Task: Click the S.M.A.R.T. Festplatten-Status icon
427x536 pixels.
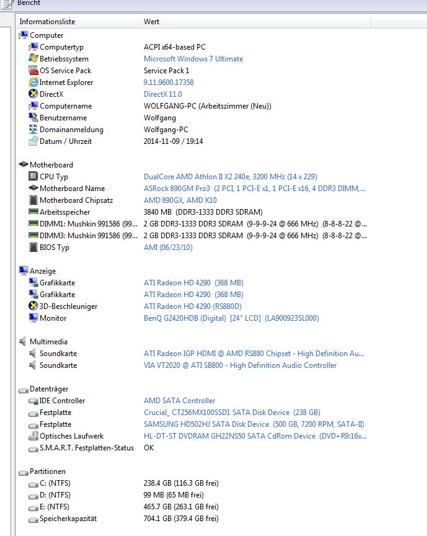Action: coord(33,449)
